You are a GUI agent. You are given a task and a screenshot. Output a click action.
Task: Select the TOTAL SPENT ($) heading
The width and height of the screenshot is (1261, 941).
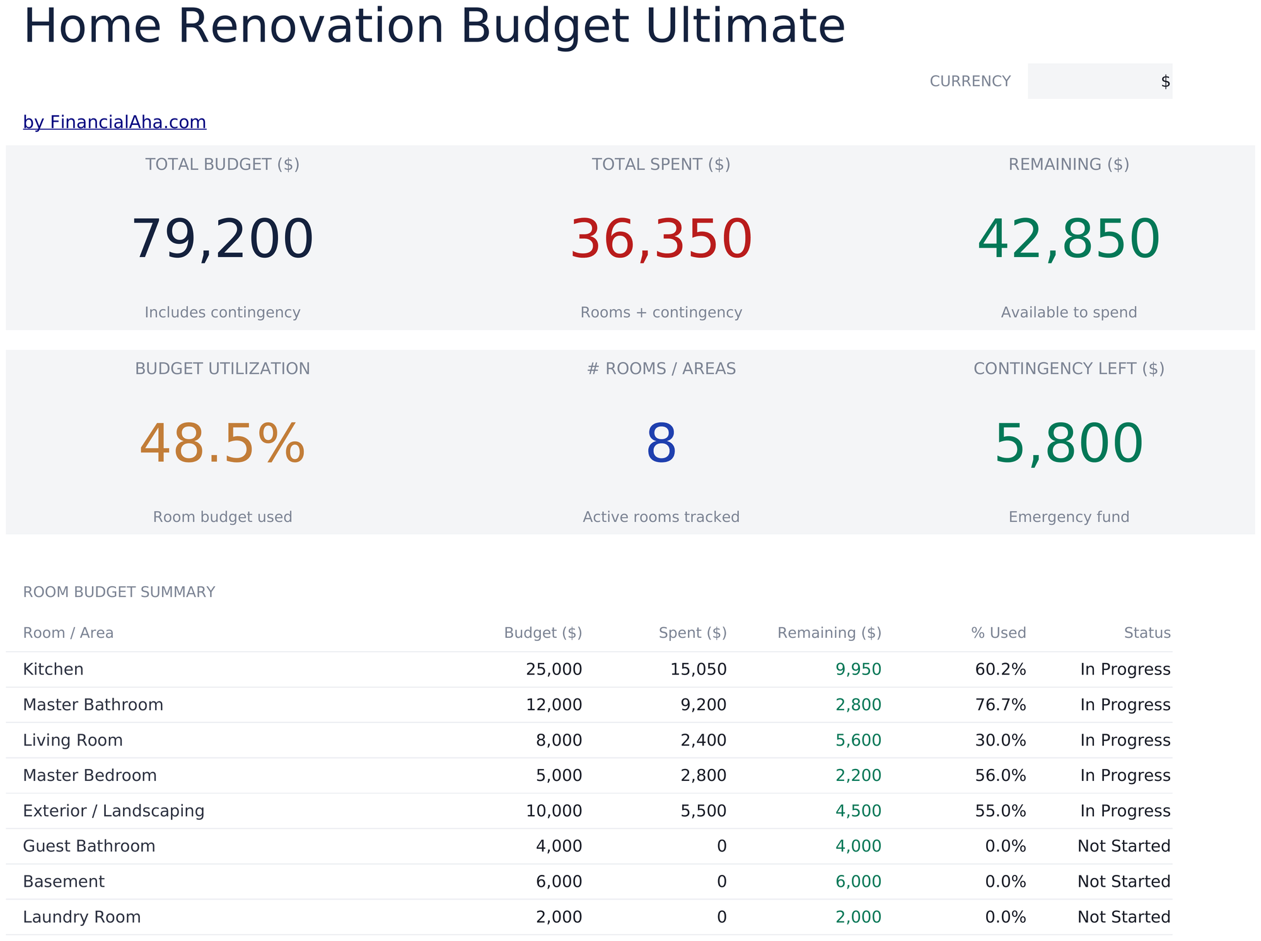point(661,165)
